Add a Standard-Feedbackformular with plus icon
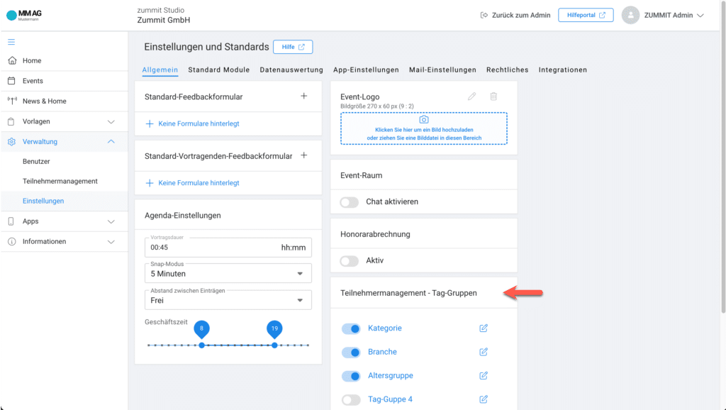This screenshot has height=410, width=726. point(304,96)
